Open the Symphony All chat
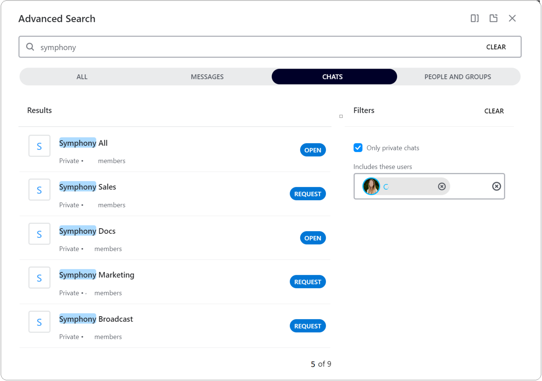 tap(313, 150)
